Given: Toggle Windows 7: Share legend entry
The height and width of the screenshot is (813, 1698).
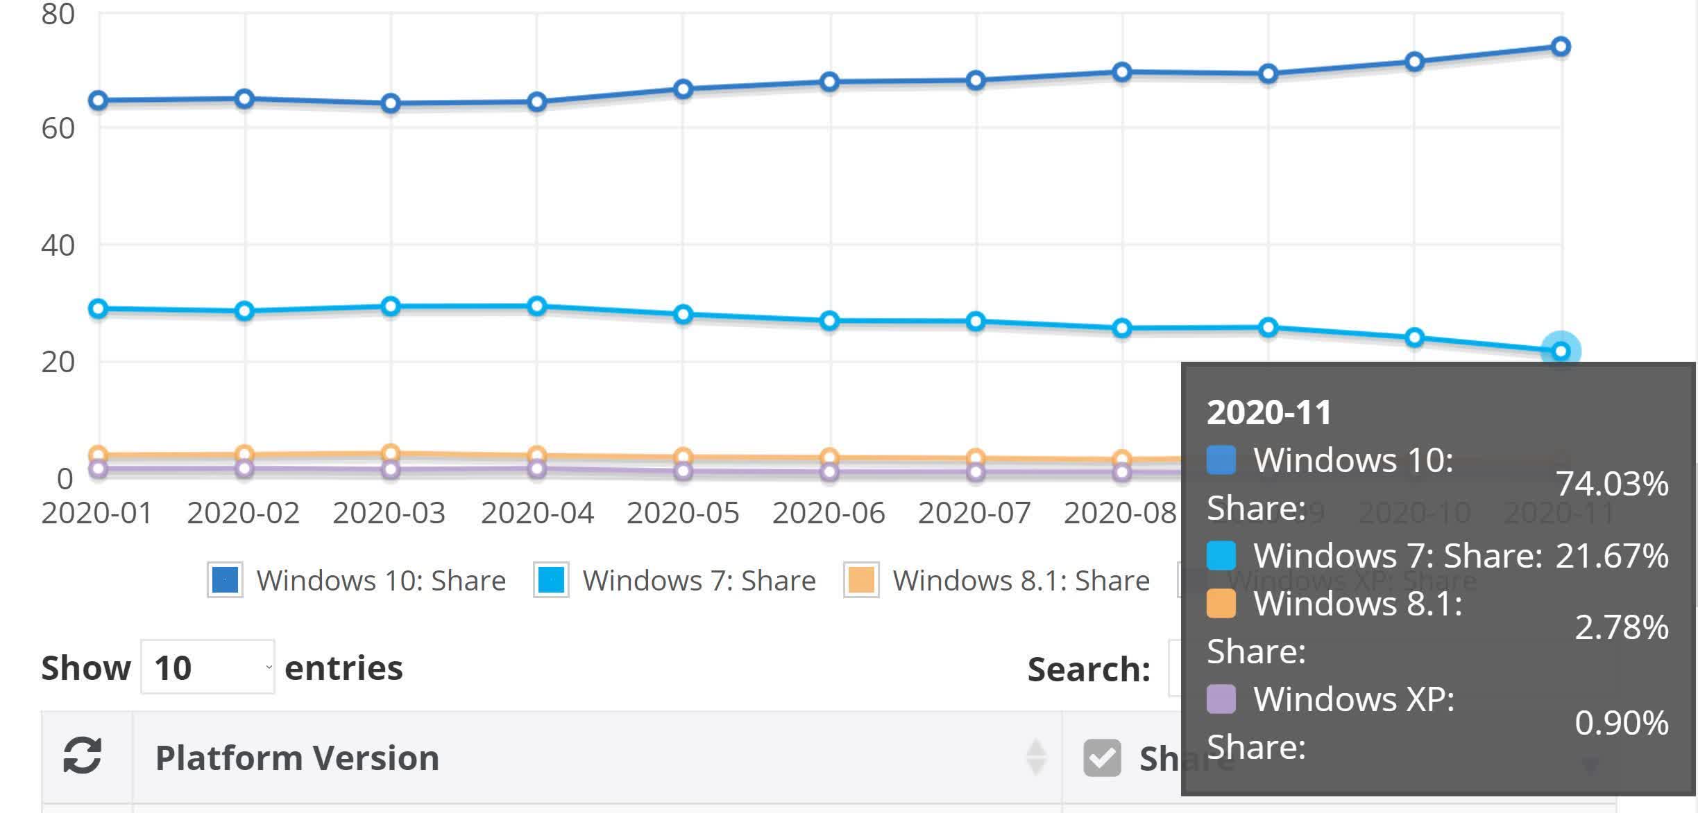Looking at the screenshot, I should point(674,580).
